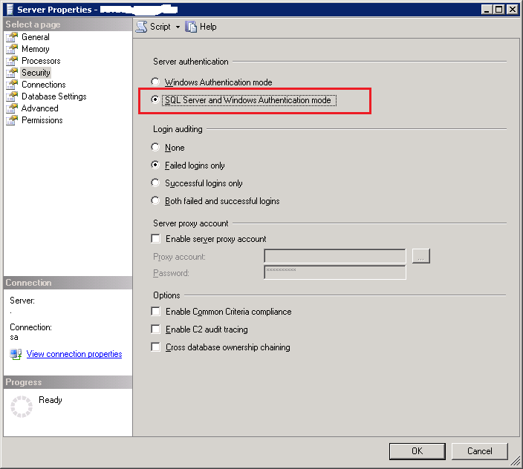Click the Database Settings page icon
This screenshot has width=523, height=469.
pyautogui.click(x=12, y=96)
